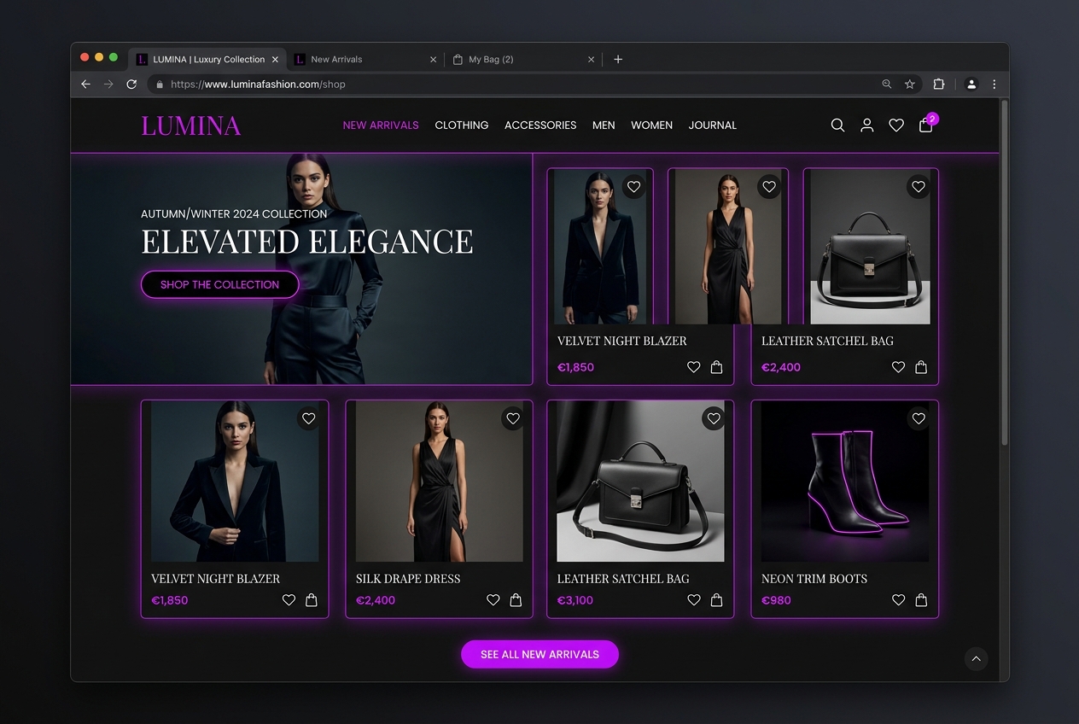Toggle the heart on the Neon Trim Boots photo
Image resolution: width=1079 pixels, height=724 pixels.
(x=919, y=418)
